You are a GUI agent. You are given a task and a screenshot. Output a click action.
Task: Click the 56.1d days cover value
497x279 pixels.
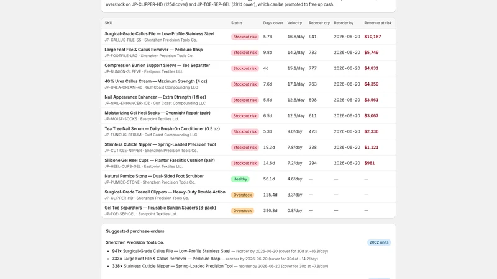click(269, 179)
